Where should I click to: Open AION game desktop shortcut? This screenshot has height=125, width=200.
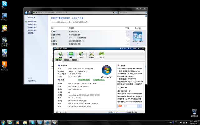point(4,42)
